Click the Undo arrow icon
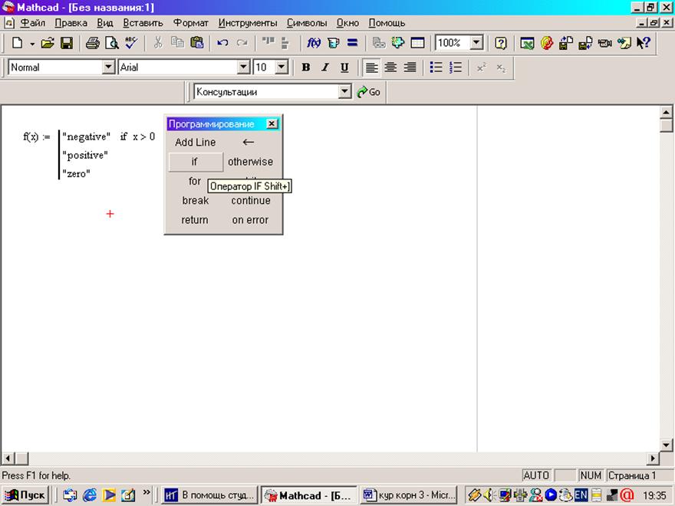Image resolution: width=675 pixels, height=506 pixels. pyautogui.click(x=222, y=44)
